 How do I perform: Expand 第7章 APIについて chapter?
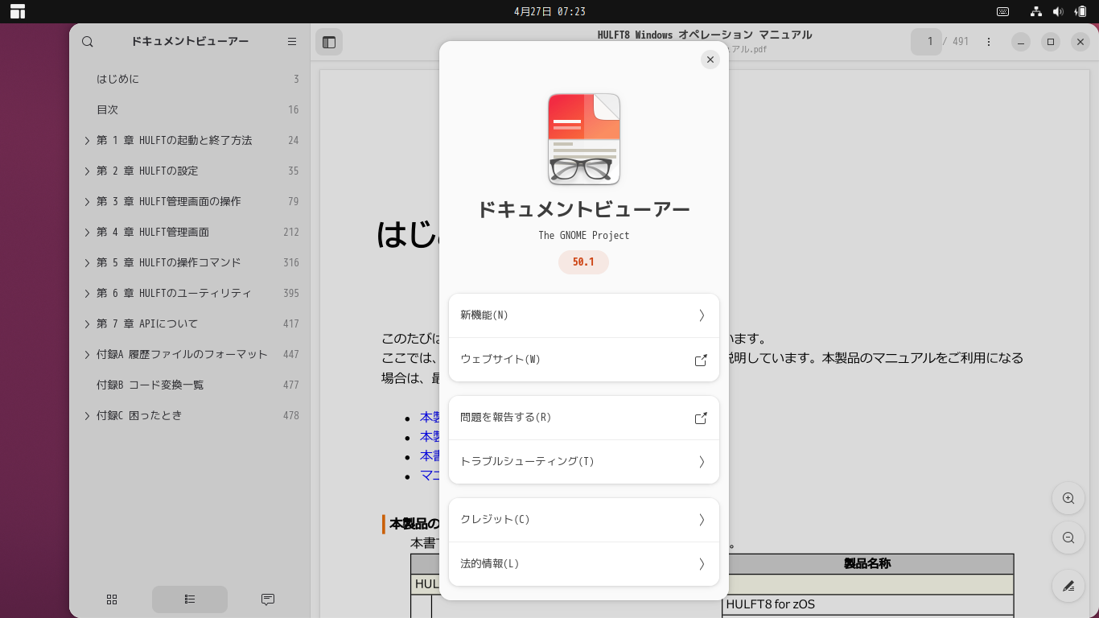click(87, 323)
